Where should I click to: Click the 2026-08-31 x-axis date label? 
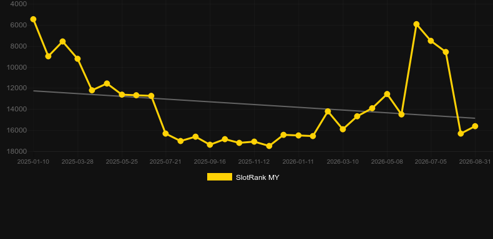click(x=475, y=162)
